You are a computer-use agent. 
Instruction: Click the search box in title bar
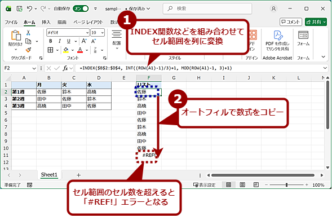[x=207, y=8]
